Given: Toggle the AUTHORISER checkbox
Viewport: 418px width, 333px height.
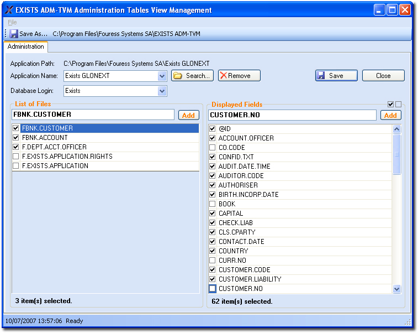Looking at the screenshot, I should click(x=213, y=185).
